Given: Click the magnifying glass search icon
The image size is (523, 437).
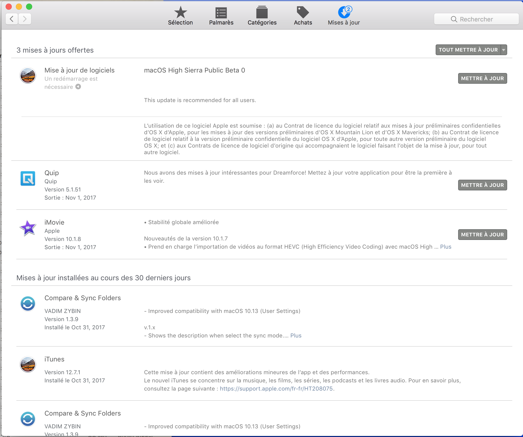Looking at the screenshot, I should tap(454, 19).
